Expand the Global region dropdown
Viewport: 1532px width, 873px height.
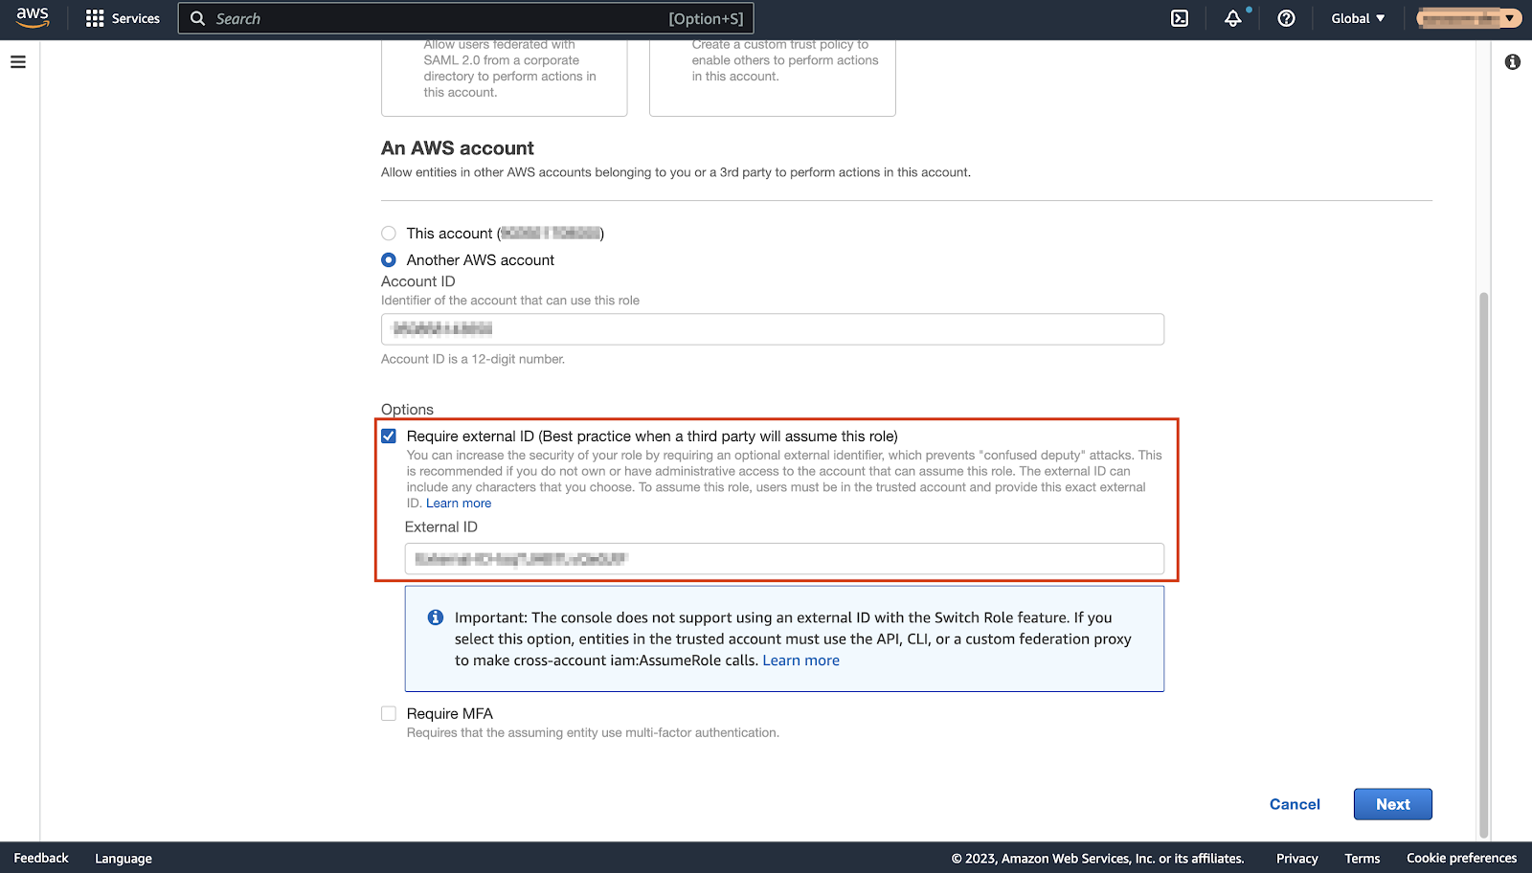(x=1357, y=18)
